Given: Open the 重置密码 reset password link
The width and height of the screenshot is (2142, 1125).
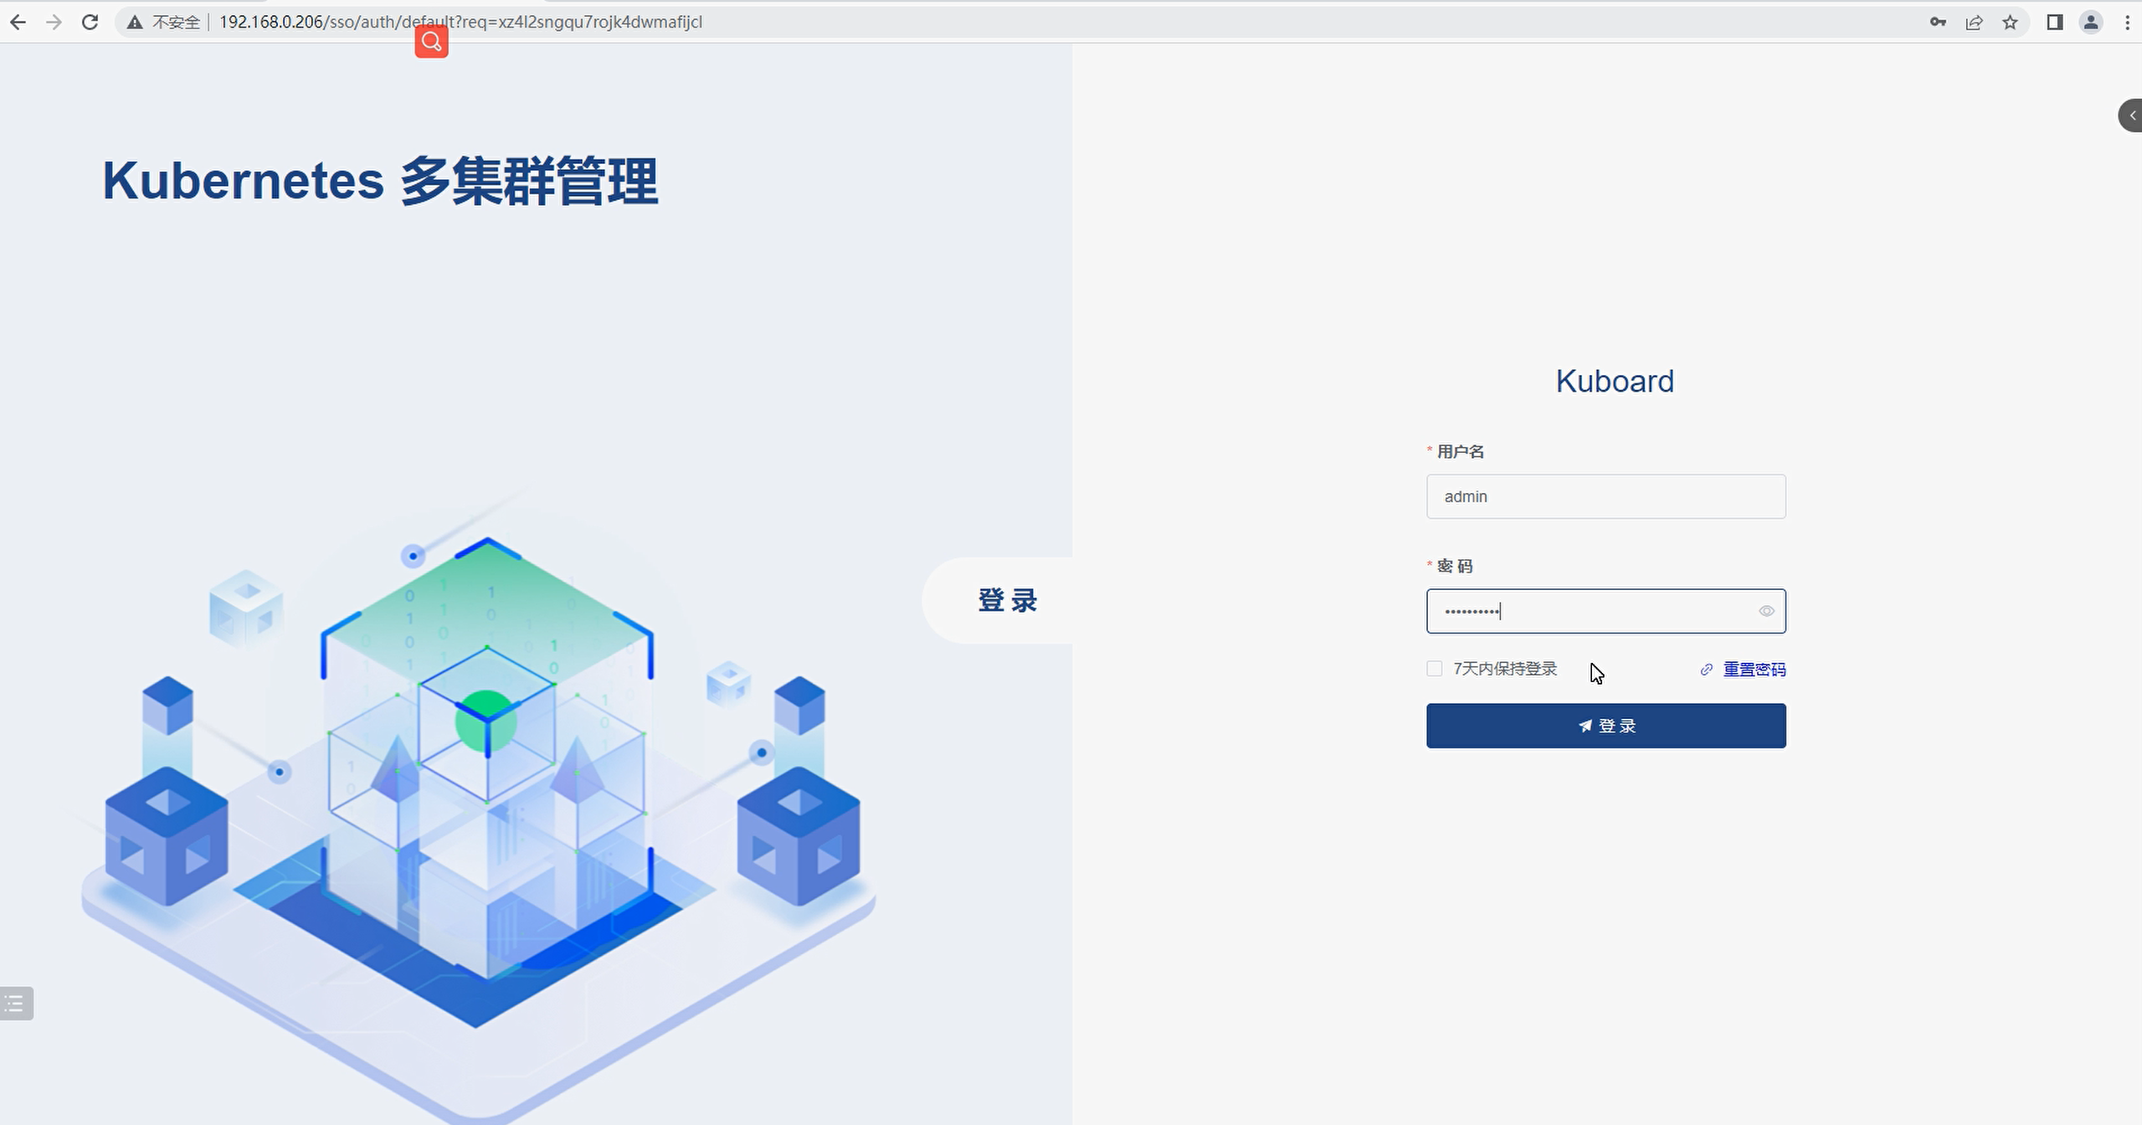Looking at the screenshot, I should tap(1754, 670).
